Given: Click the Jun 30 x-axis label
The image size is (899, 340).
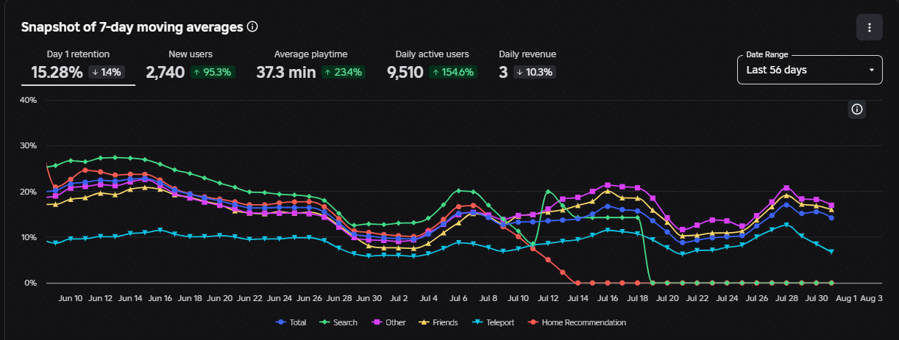Looking at the screenshot, I should 369,299.
